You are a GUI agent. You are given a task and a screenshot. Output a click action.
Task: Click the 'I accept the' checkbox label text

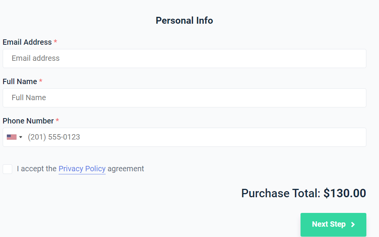click(36, 169)
